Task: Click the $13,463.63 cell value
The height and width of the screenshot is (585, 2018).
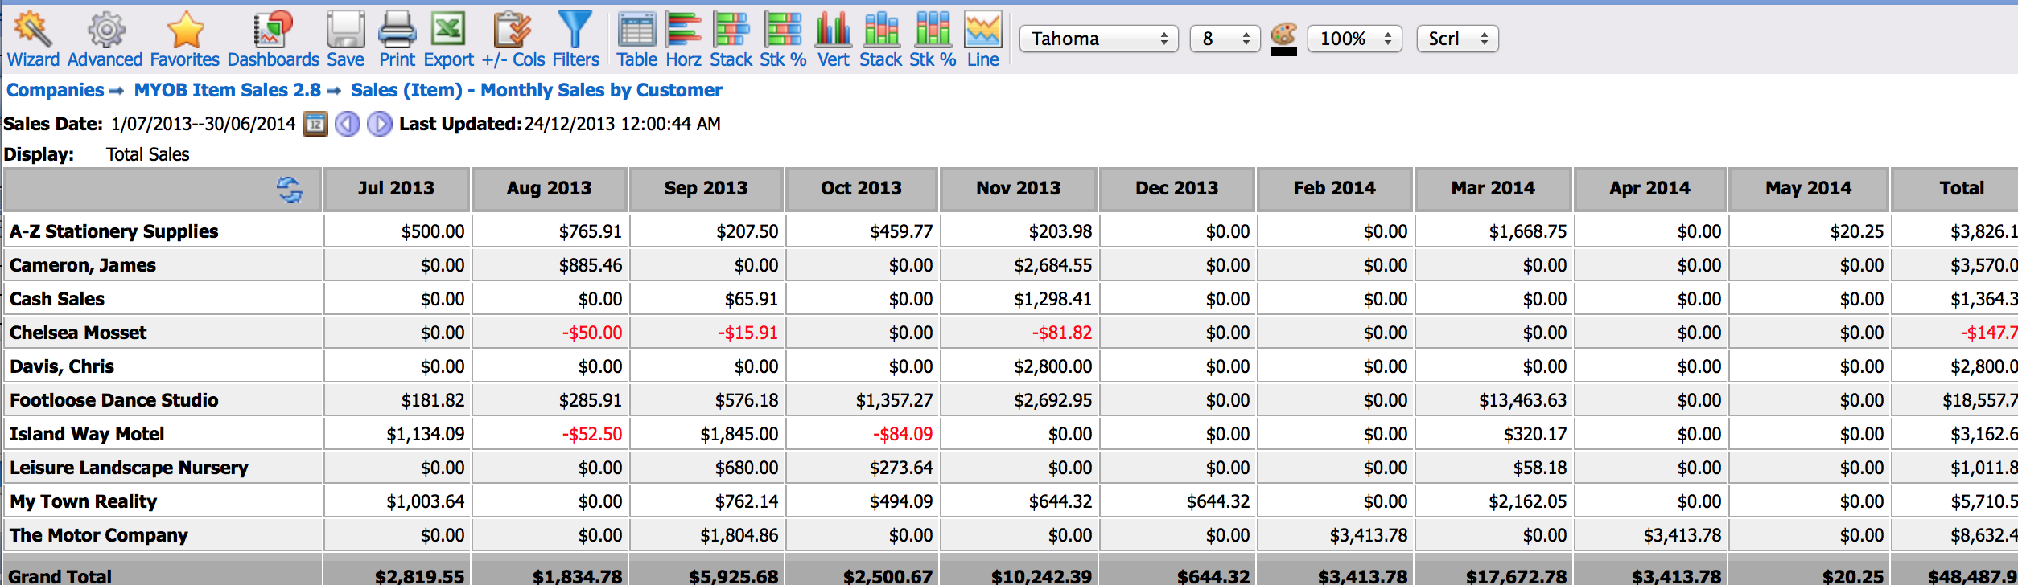Action: coord(1522,400)
